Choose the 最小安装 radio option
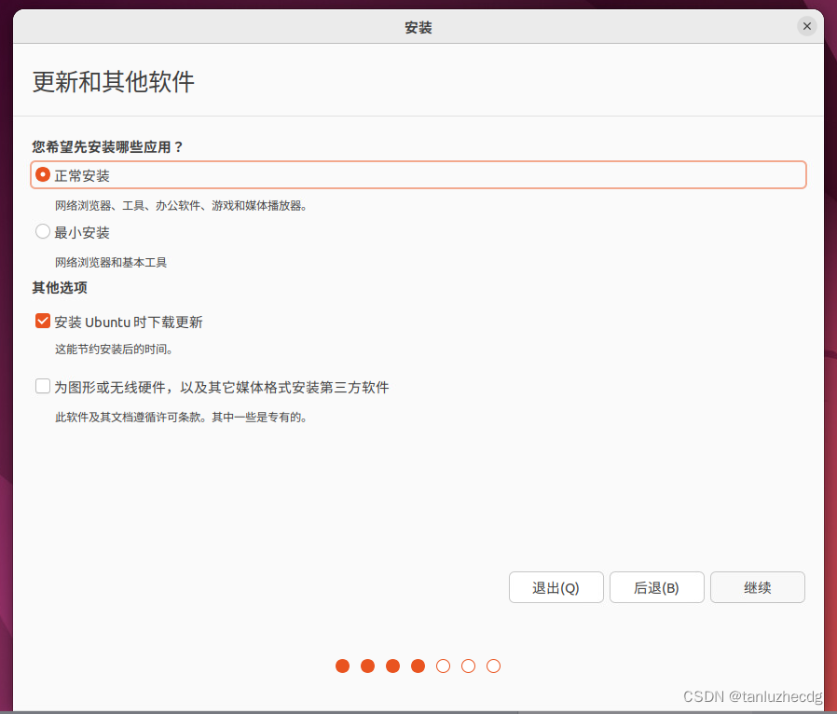The height and width of the screenshot is (714, 837). pos(43,231)
